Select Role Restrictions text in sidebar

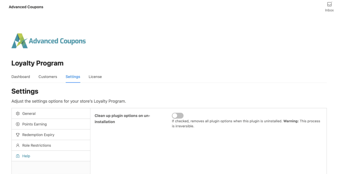click(36, 145)
